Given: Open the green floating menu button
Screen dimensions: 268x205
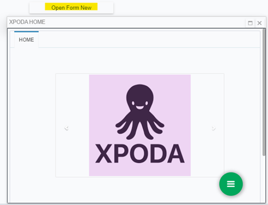Looking at the screenshot, I should coord(231,184).
